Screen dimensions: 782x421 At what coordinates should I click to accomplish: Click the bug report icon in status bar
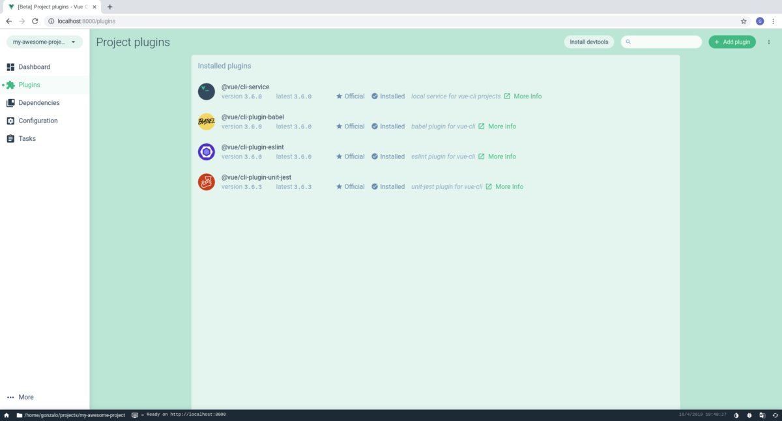click(749, 415)
